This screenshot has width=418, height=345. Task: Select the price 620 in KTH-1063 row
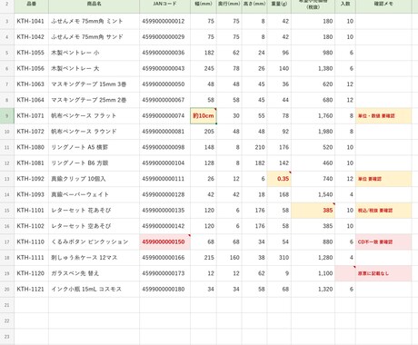click(x=313, y=84)
